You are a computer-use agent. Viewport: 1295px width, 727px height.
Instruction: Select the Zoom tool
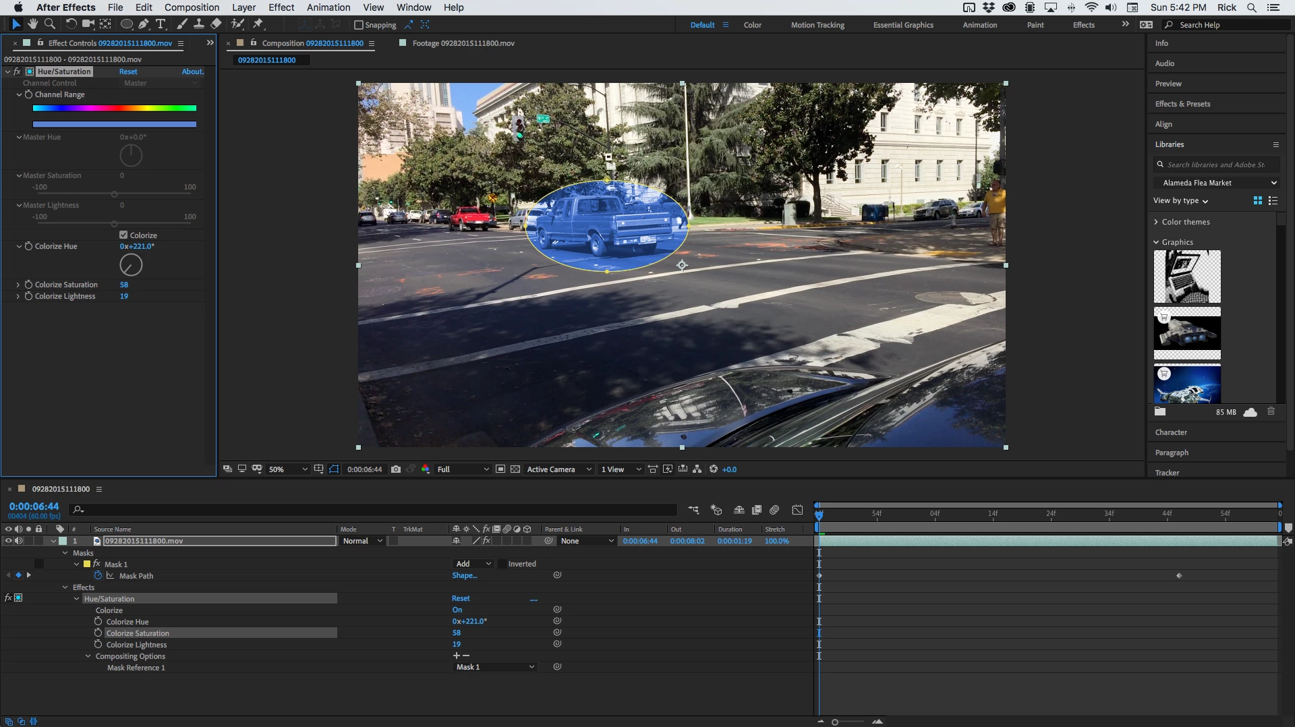49,24
